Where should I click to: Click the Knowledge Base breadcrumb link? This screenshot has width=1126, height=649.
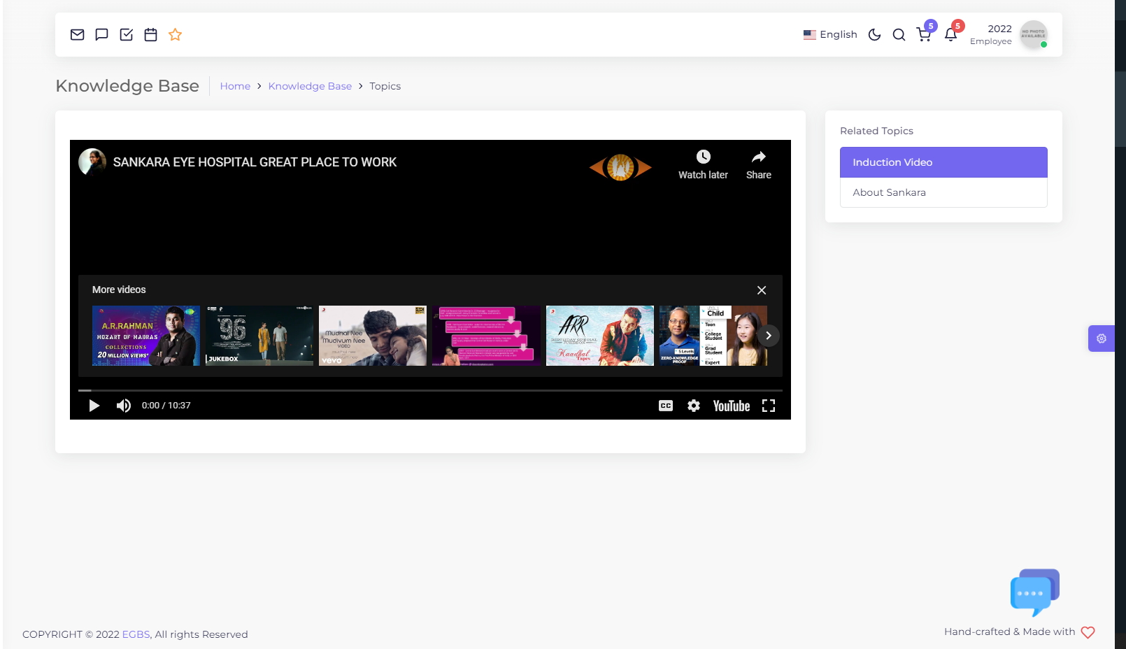[310, 86]
